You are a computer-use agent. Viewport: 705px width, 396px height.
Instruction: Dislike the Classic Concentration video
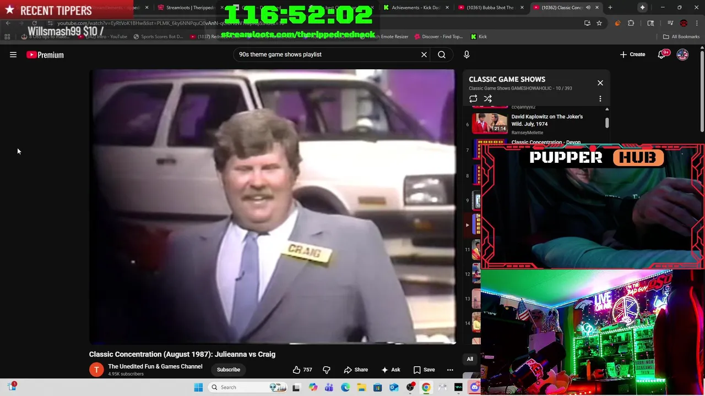327,370
